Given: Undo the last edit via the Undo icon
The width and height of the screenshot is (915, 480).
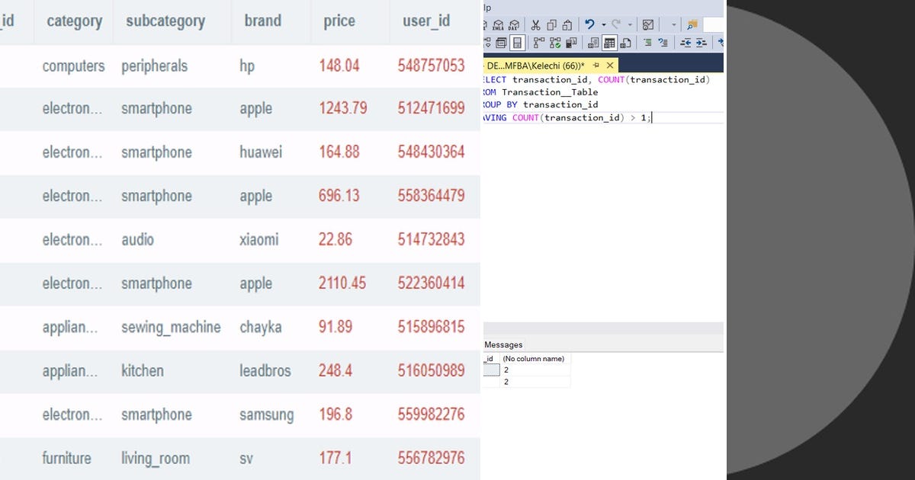Looking at the screenshot, I should tap(589, 24).
